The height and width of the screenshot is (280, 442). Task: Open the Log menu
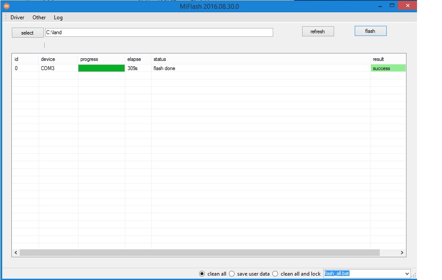coord(58,18)
